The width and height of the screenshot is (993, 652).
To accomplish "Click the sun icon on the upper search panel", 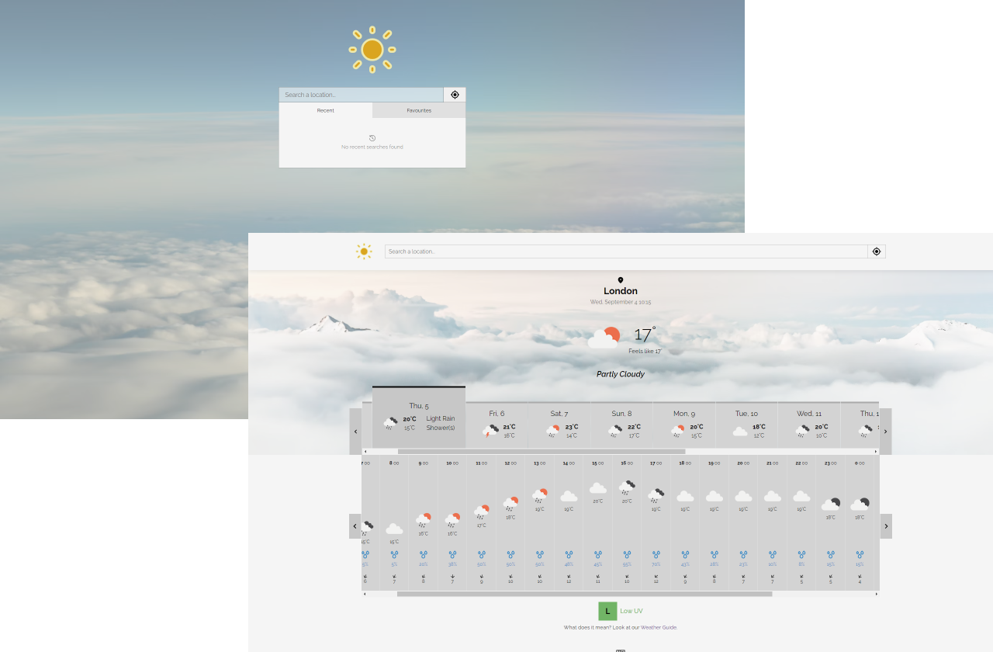I will [x=372, y=50].
